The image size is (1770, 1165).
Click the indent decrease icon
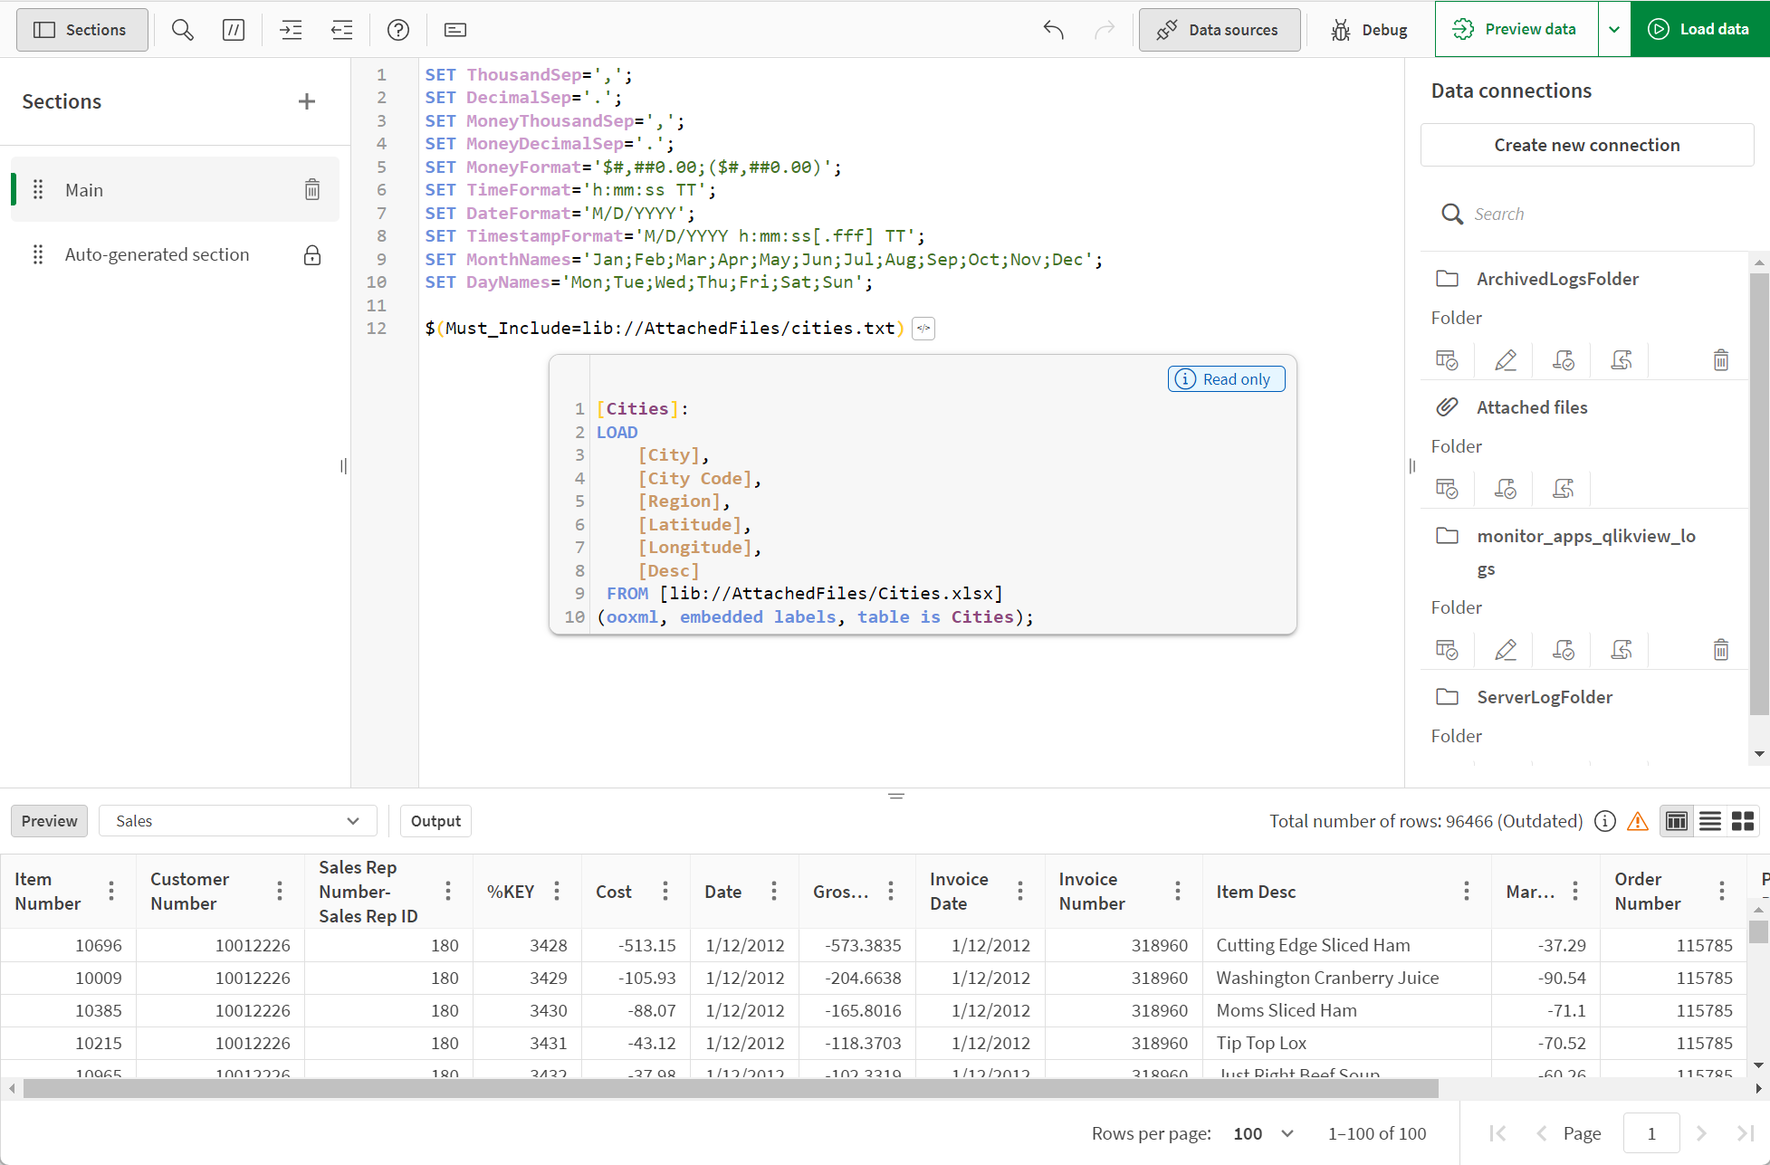(x=342, y=27)
